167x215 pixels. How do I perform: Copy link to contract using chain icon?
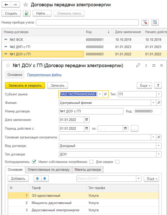[x=138, y=65]
